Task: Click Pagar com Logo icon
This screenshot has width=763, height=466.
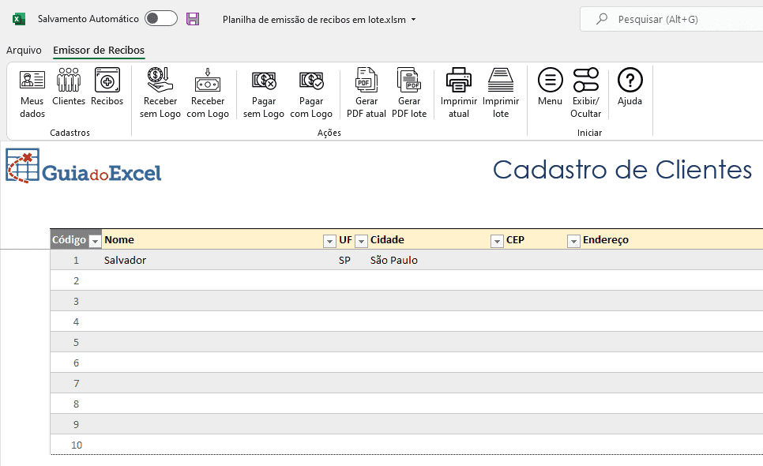Action: pos(311,92)
